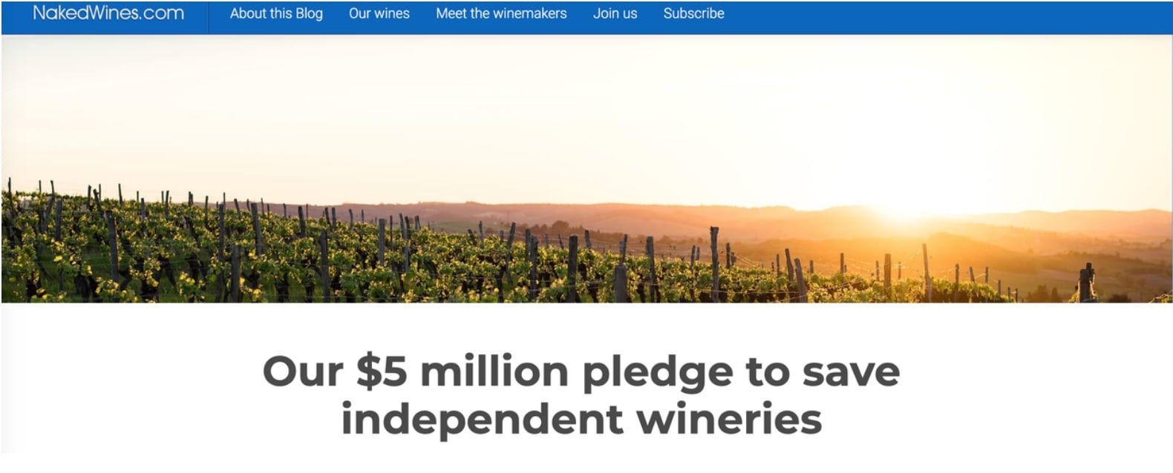Viewport: 1173px width, 473px height.
Task: Click "independent wineries" in the headline
Action: tap(581, 420)
